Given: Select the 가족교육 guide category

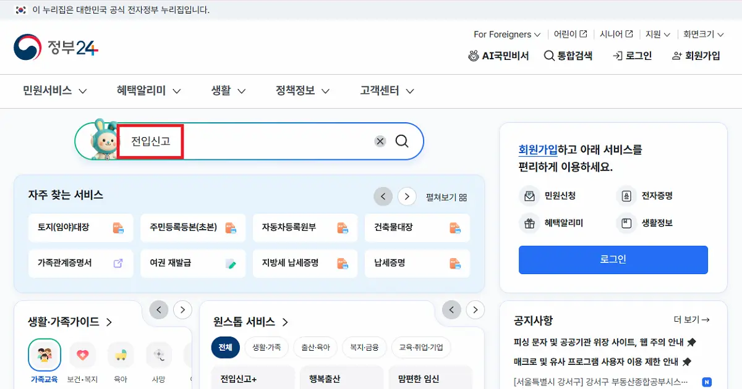Looking at the screenshot, I should tap(45, 355).
